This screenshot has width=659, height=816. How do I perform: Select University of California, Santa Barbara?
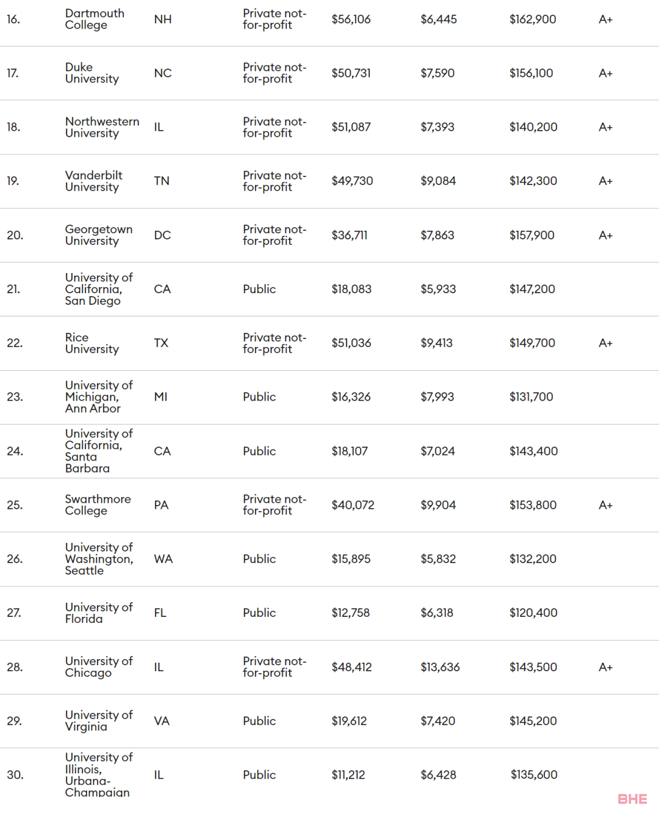tap(99, 451)
